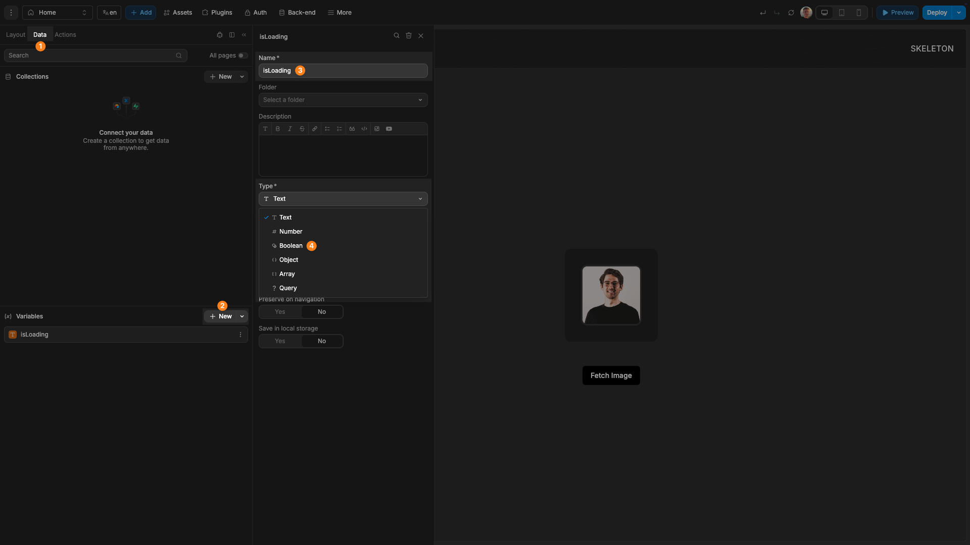Toggle 'All pages' filter switch

(243, 56)
